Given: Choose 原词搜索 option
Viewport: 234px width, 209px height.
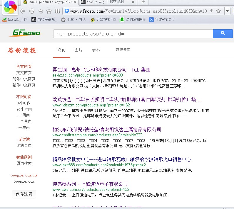Looking at the screenshot, I should coord(24,163).
